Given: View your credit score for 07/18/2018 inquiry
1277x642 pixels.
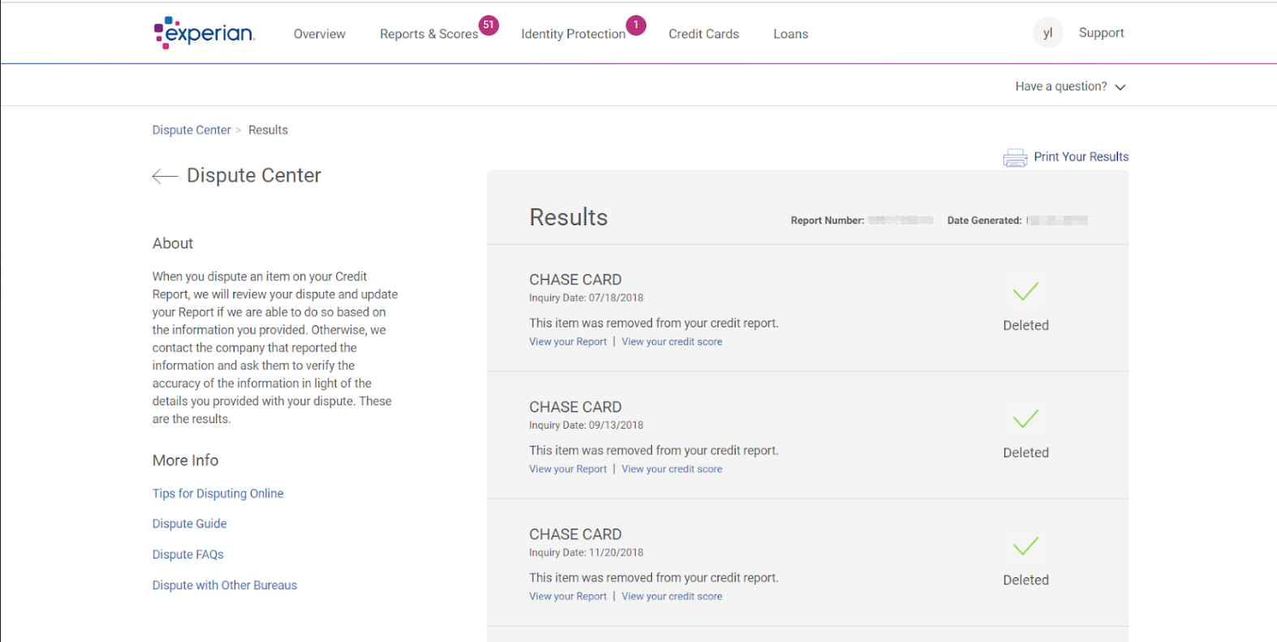Looking at the screenshot, I should coord(671,342).
